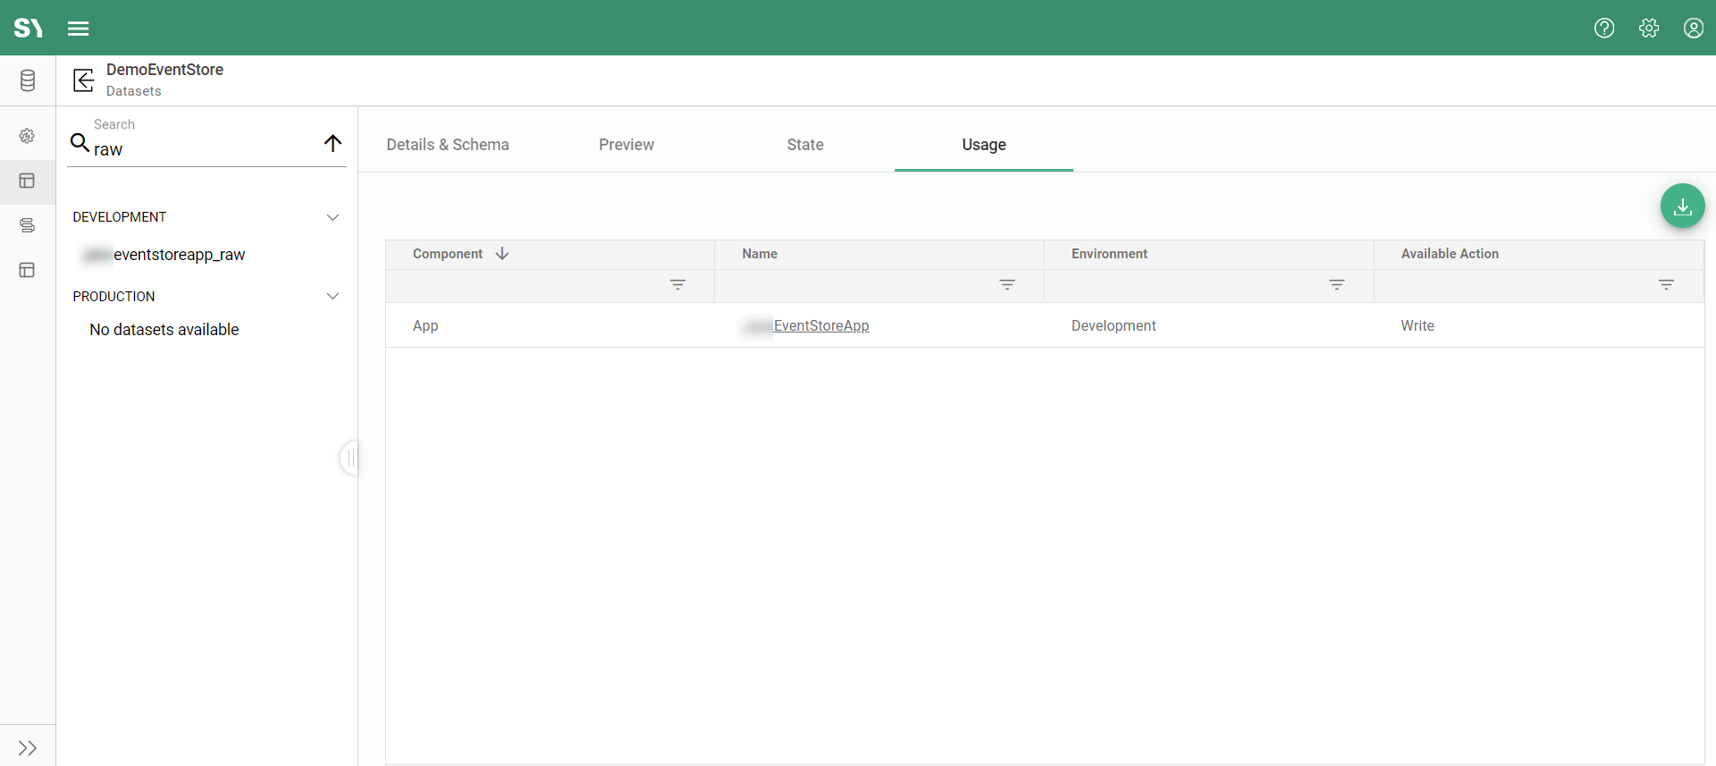This screenshot has height=766, width=1716.
Task: Click the back arrow beside DemoEventStore
Action: click(x=83, y=80)
